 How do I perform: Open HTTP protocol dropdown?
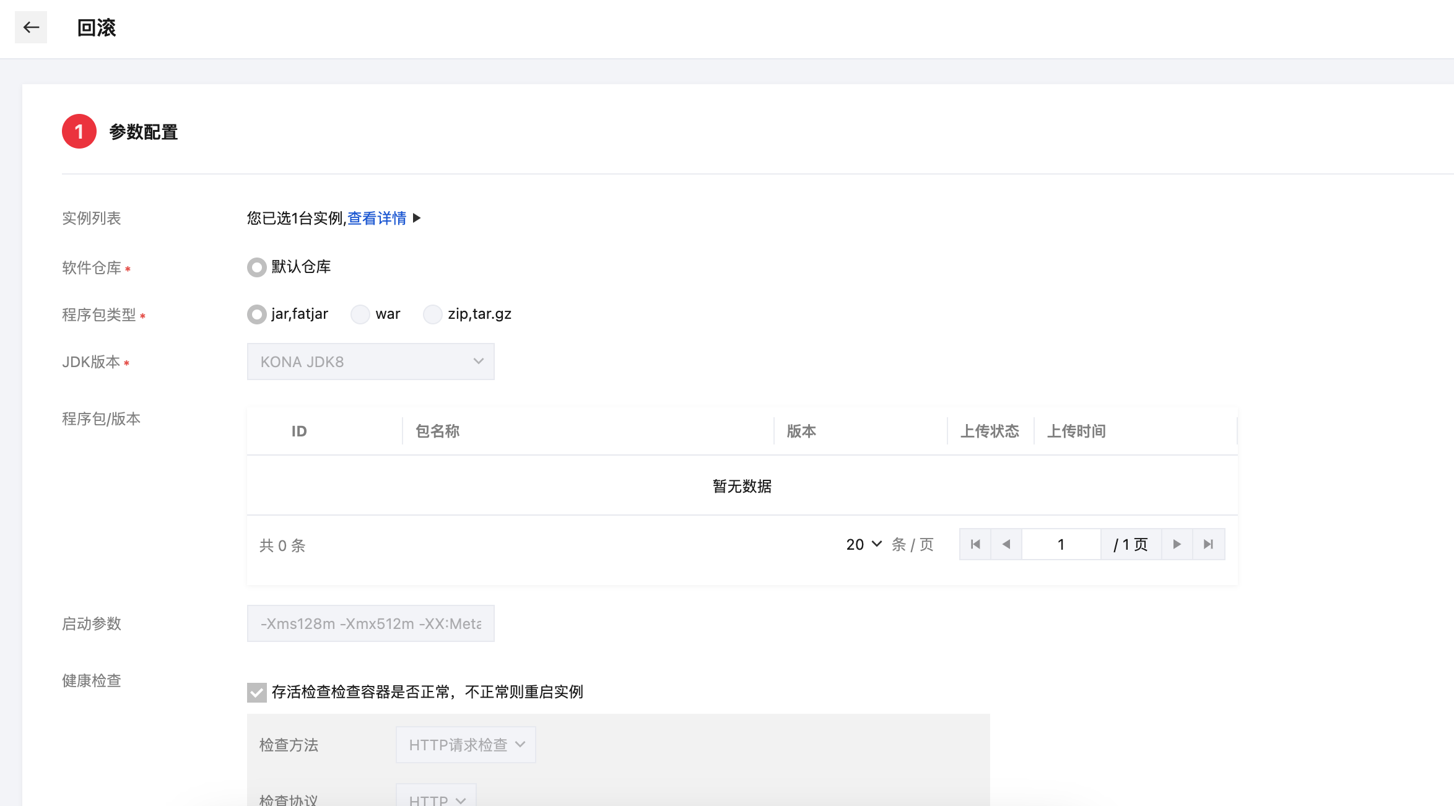436,799
